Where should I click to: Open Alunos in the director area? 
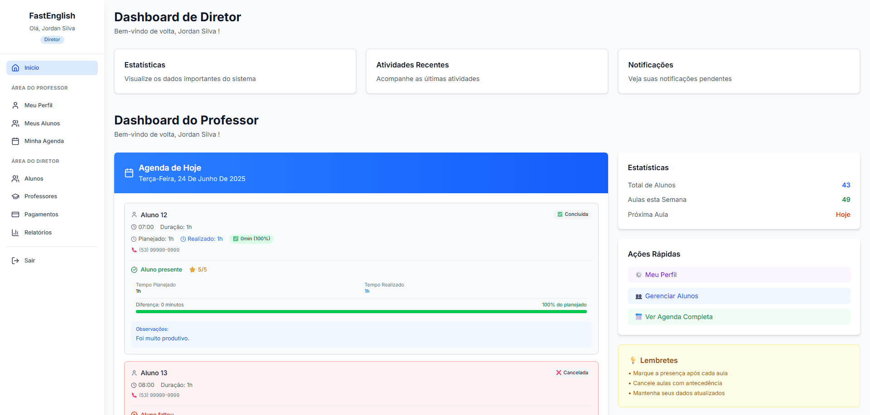click(x=34, y=179)
